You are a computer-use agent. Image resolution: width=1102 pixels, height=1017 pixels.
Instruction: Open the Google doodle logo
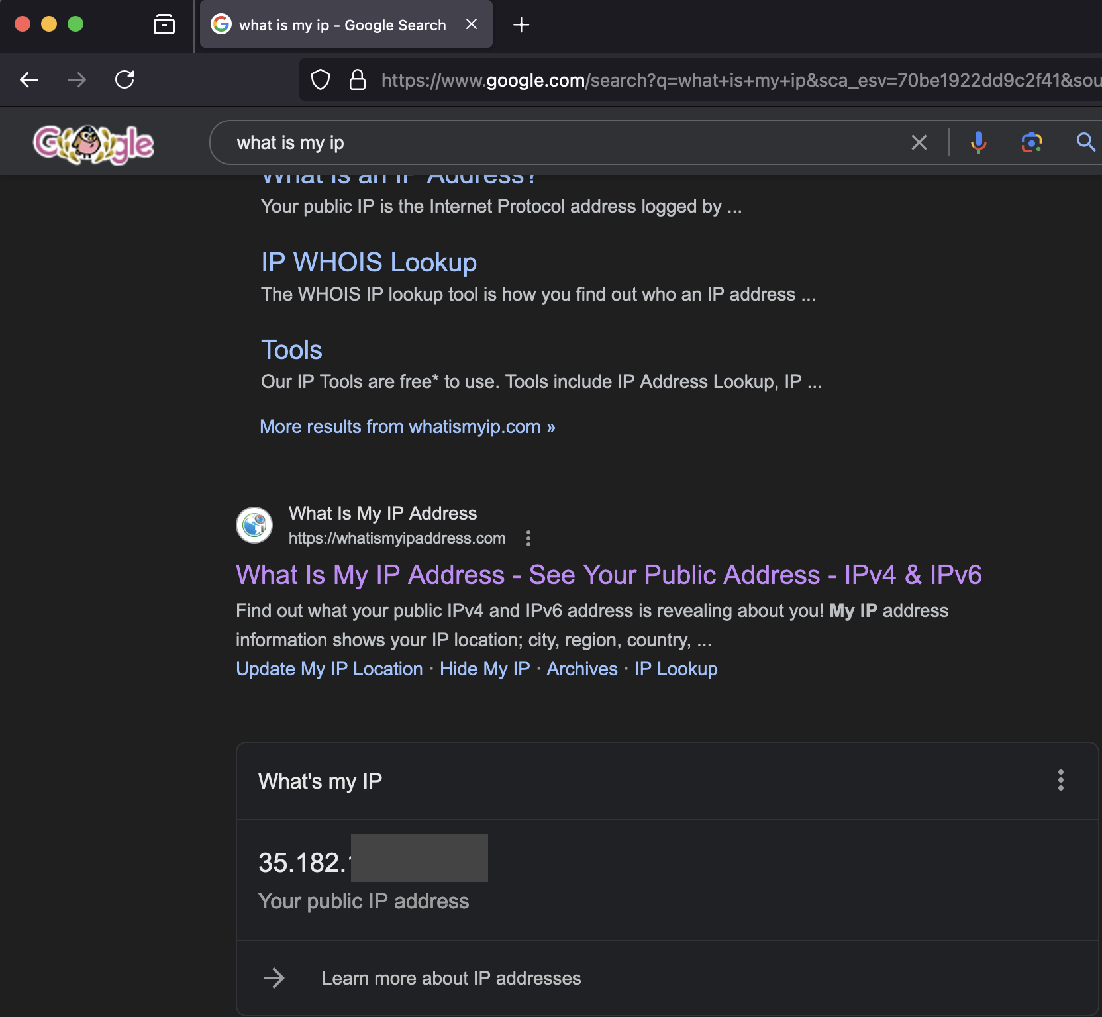(x=93, y=144)
